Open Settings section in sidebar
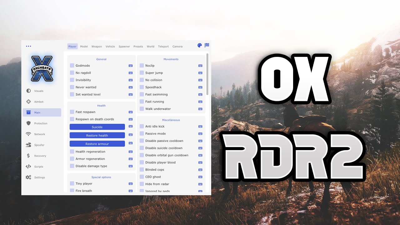Screen dimensions: 400x225 click(x=42, y=177)
